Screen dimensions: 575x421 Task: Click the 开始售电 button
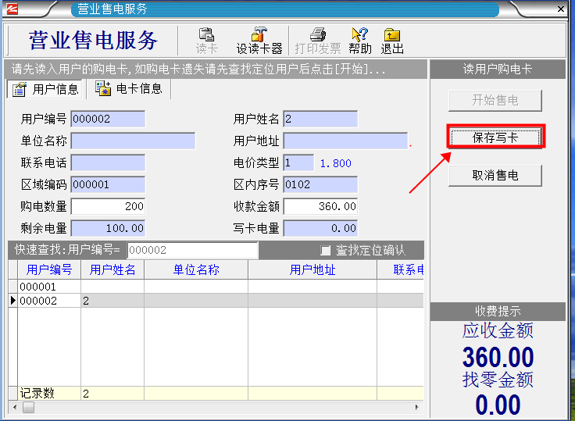coord(495,100)
